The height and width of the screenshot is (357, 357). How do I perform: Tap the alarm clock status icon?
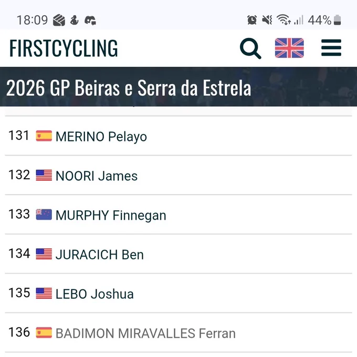(x=252, y=20)
